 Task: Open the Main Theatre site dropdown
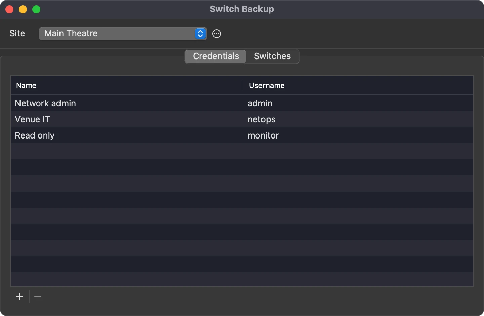(123, 34)
